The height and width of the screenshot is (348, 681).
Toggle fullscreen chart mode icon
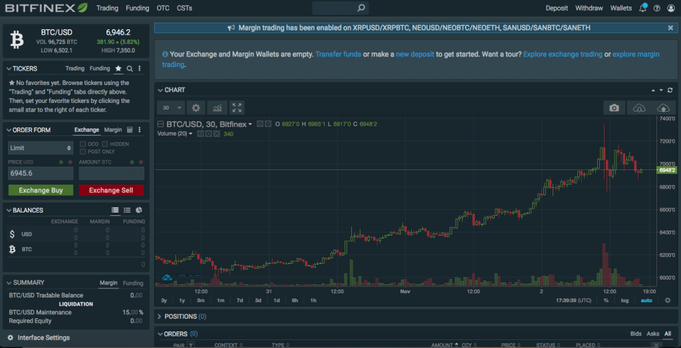pyautogui.click(x=237, y=108)
